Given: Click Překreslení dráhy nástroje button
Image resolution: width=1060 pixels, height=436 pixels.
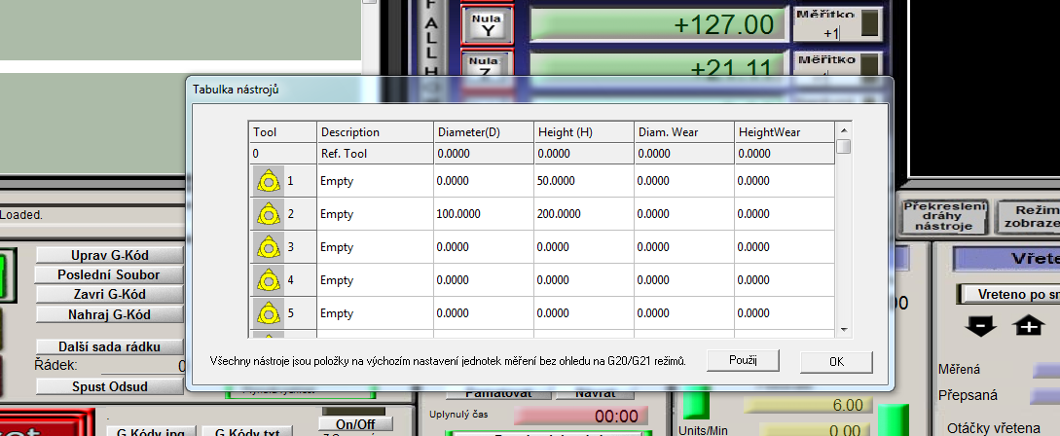Looking at the screenshot, I should click(944, 216).
